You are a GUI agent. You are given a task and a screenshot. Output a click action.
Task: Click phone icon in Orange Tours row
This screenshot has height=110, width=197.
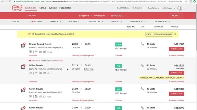(142, 44)
